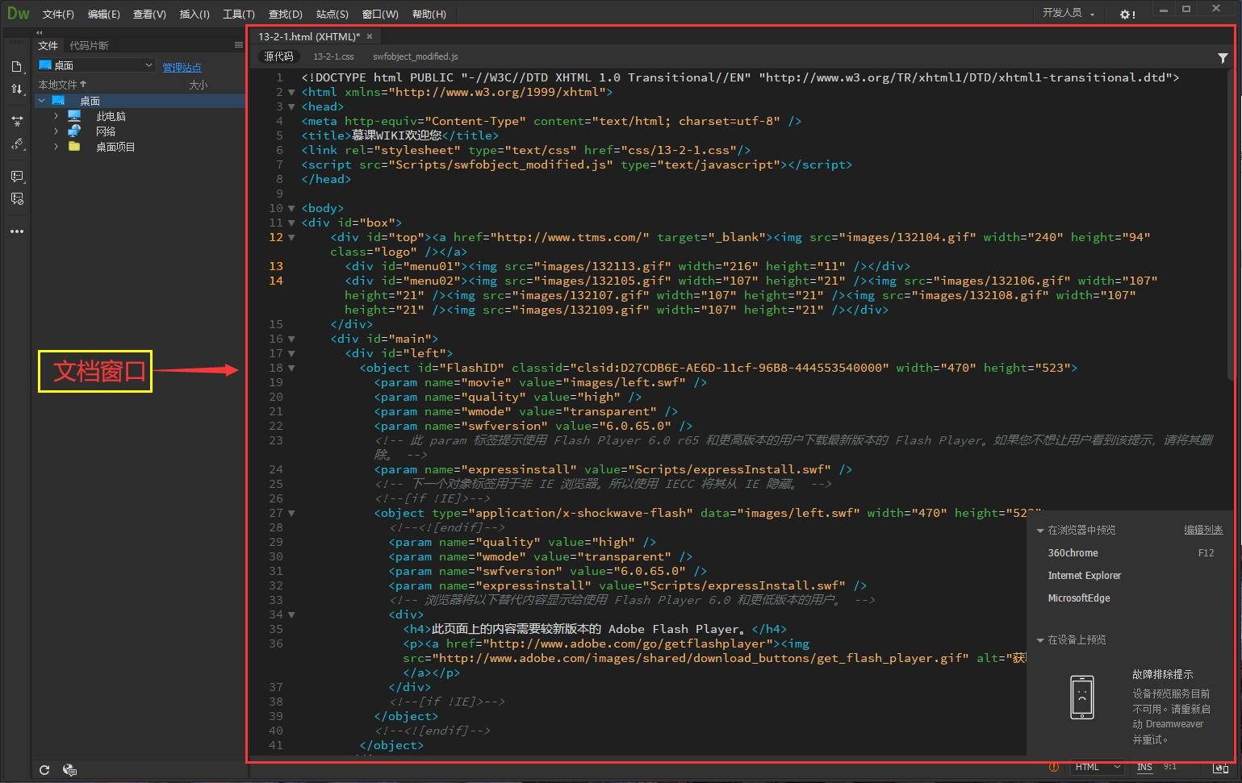The height and width of the screenshot is (783, 1242).
Task: Open the 插入(I) menu
Action: [x=194, y=14]
